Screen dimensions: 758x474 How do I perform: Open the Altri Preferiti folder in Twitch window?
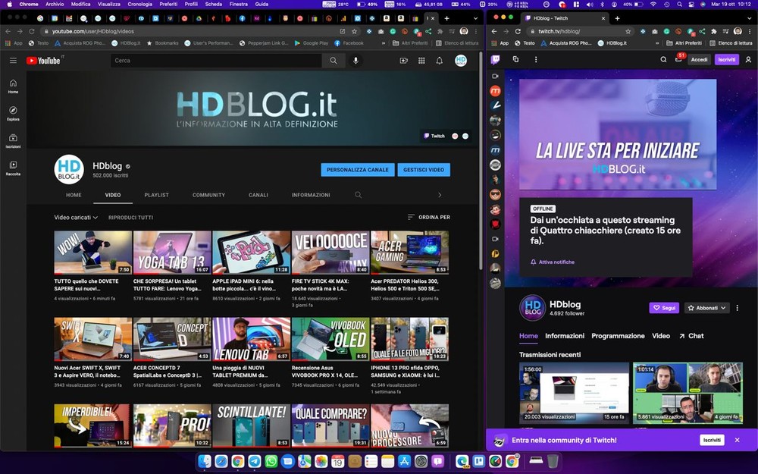[684, 43]
